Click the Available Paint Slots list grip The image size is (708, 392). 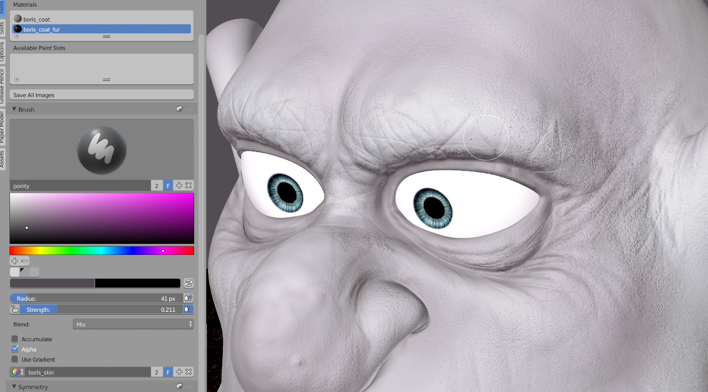pos(107,80)
